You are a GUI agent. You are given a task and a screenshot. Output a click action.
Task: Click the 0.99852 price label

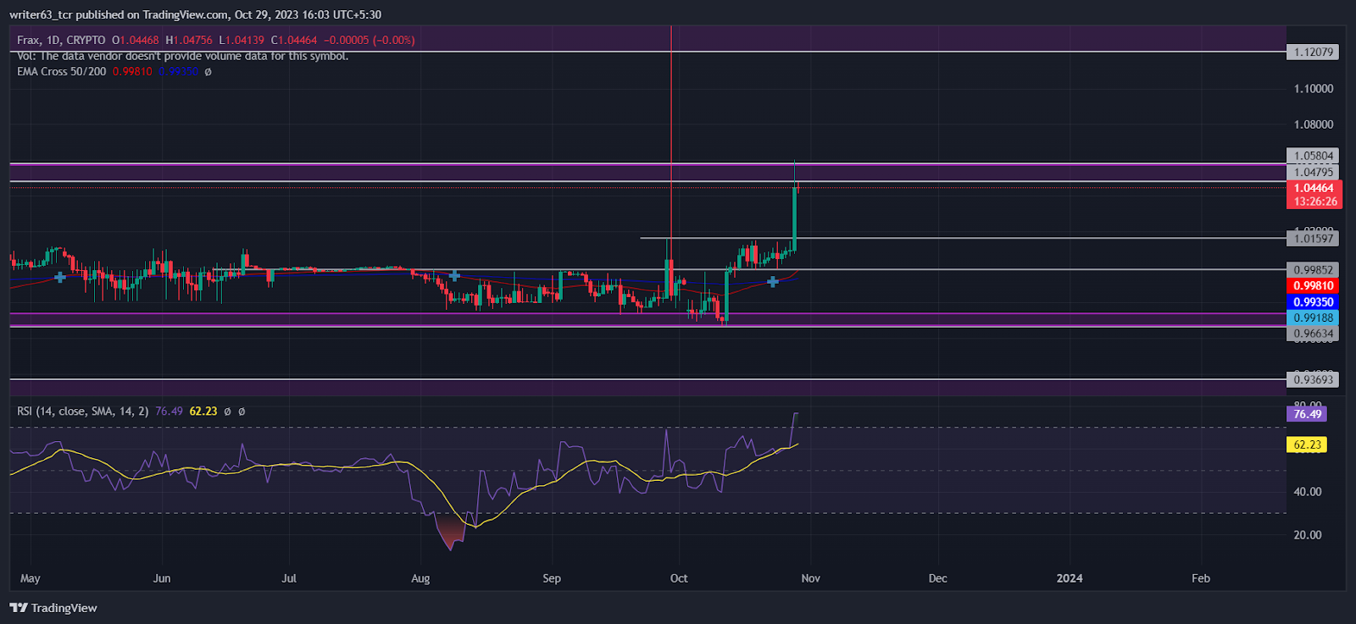pyautogui.click(x=1313, y=270)
